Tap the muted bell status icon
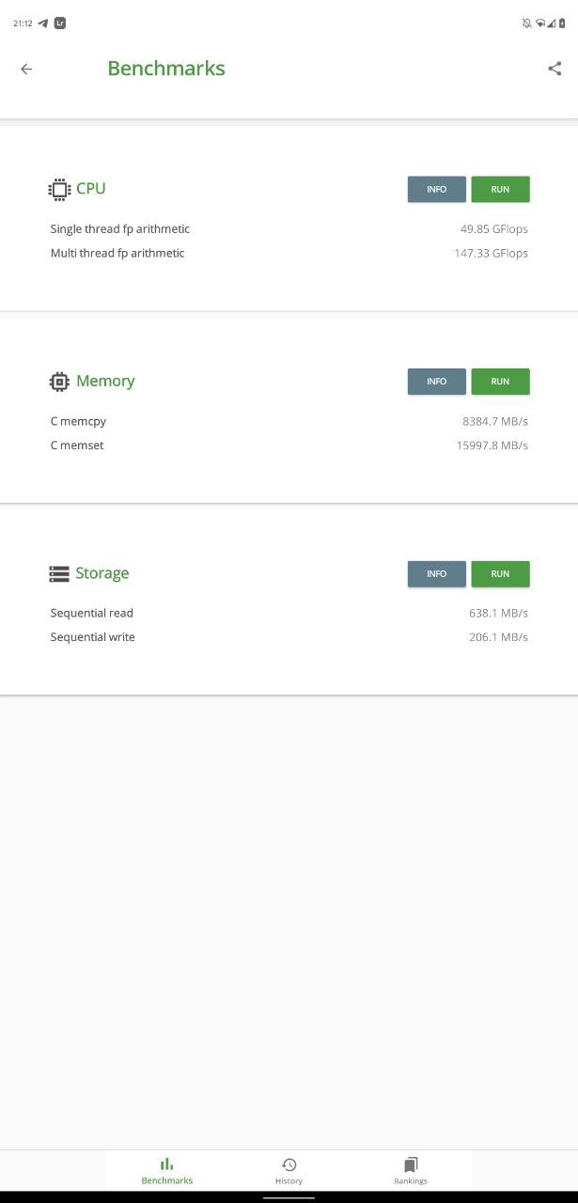 (x=526, y=23)
